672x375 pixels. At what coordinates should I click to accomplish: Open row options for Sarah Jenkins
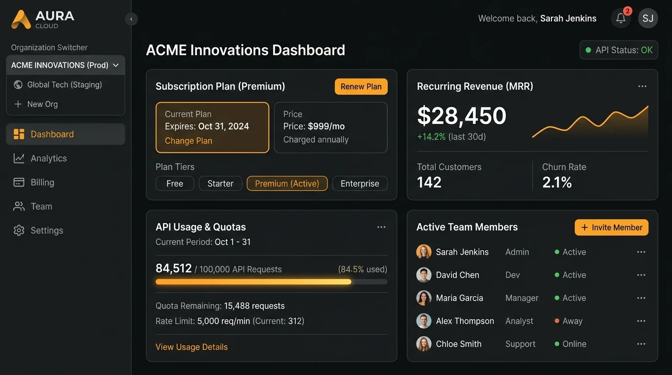[641, 252]
